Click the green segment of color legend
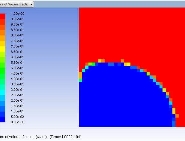The width and height of the screenshot is (185, 141). pos(2,71)
